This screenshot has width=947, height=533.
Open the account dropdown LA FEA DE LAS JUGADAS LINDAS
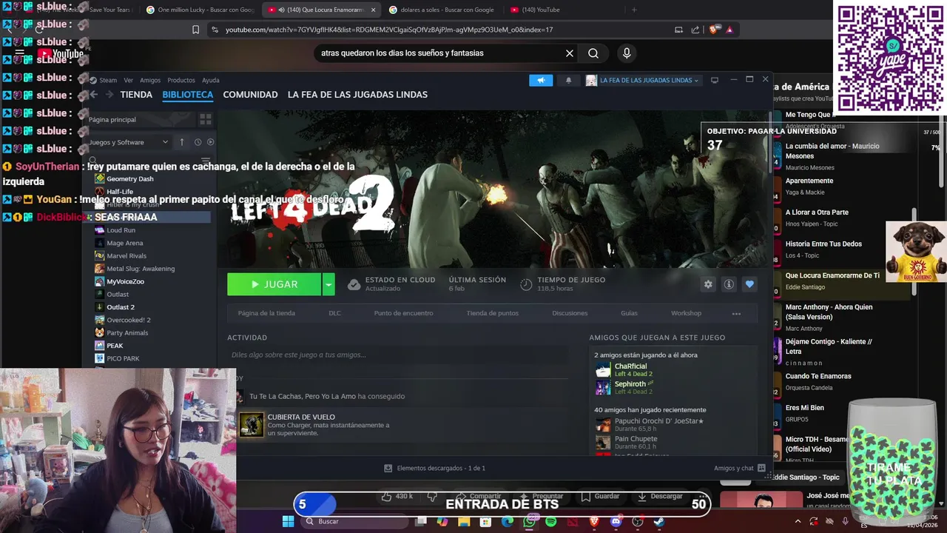point(642,80)
